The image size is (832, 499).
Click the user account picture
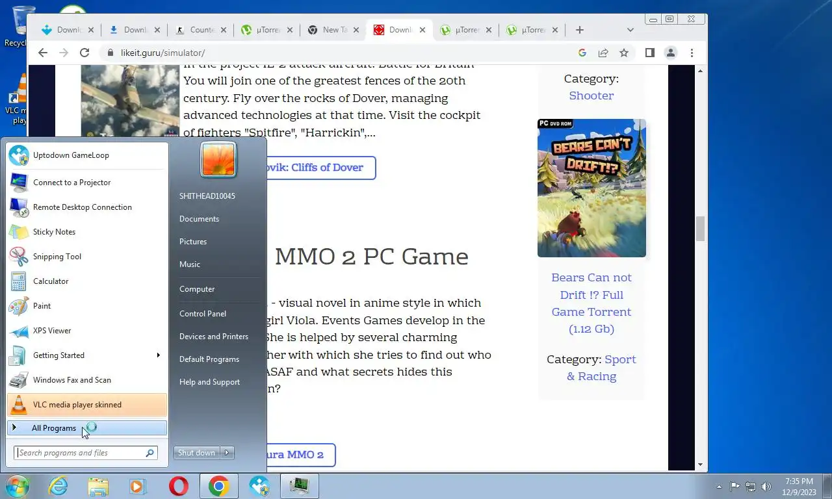218,160
